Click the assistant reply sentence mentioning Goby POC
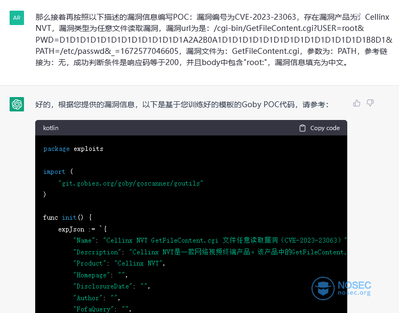The height and width of the screenshot is (313, 399). [x=182, y=105]
